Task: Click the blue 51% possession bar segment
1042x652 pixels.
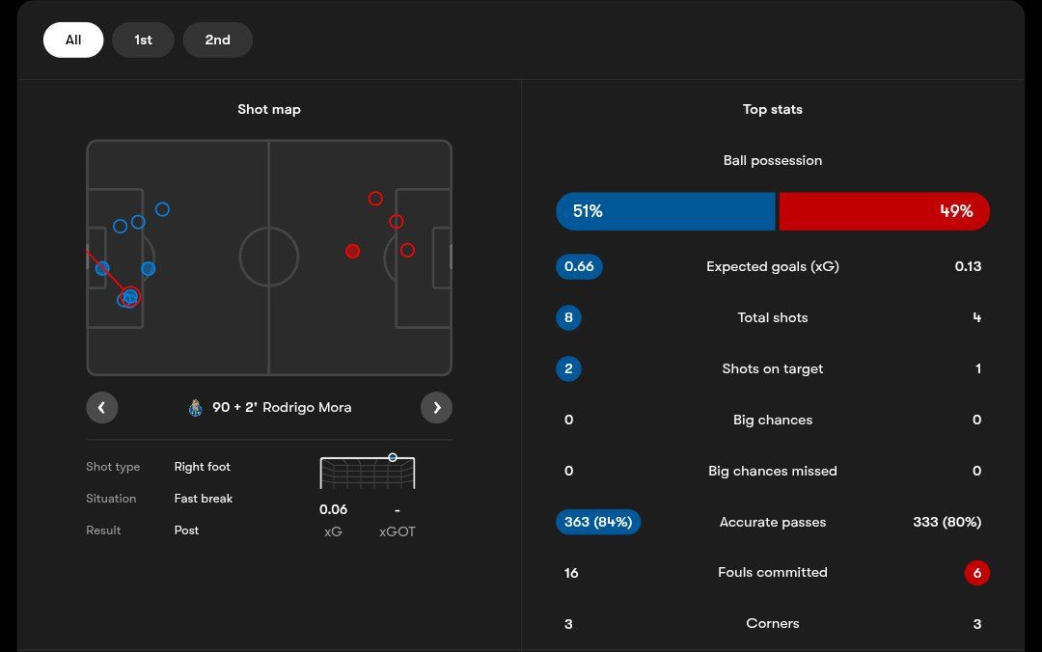Action: (665, 210)
